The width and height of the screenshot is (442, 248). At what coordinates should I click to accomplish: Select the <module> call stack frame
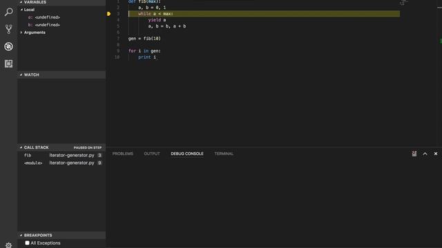[61, 163]
